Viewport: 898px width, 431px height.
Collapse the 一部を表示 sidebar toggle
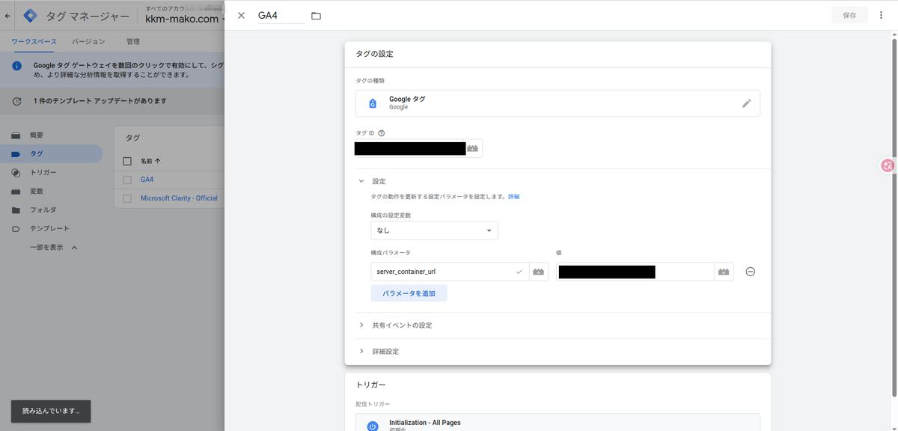(53, 248)
